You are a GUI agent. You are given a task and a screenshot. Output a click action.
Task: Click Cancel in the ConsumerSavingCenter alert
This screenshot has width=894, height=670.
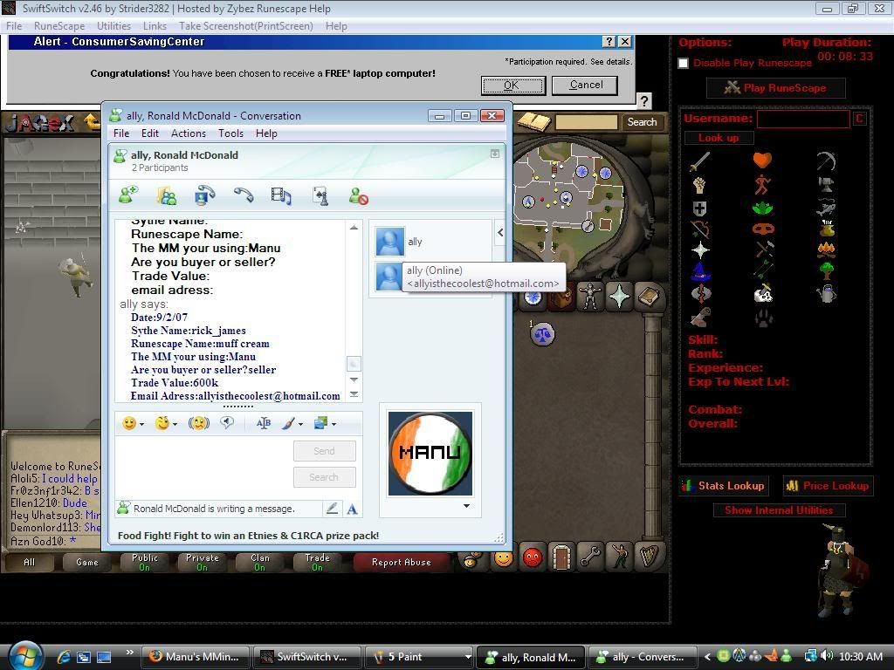pyautogui.click(x=586, y=85)
